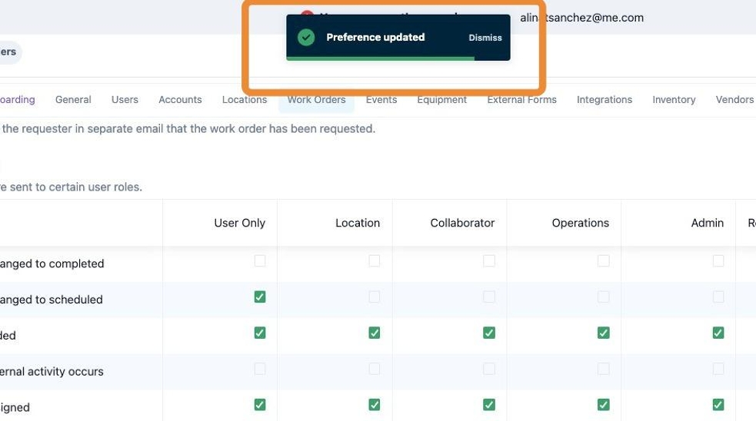Check Location for external activity occurs

(x=374, y=369)
